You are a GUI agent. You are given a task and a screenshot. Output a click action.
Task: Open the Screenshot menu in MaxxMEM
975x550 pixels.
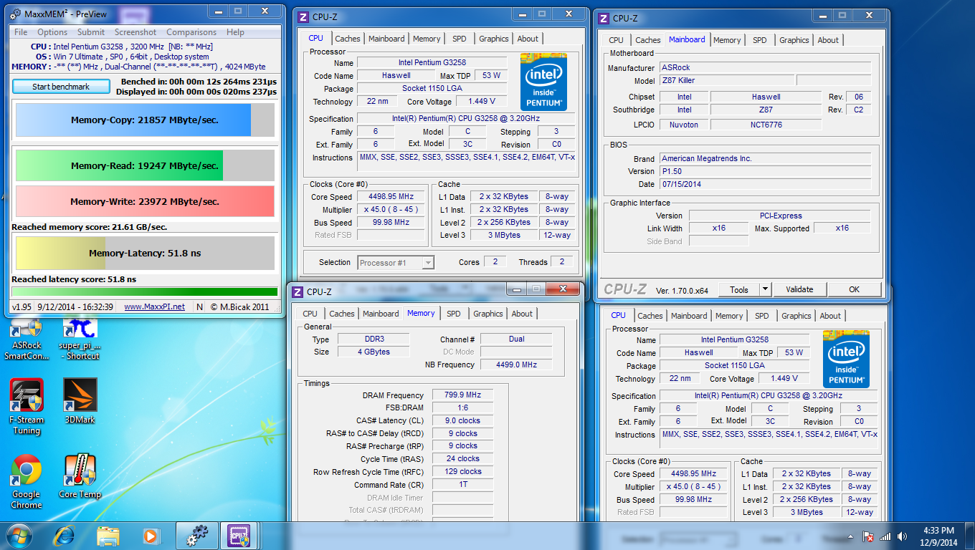pos(135,32)
